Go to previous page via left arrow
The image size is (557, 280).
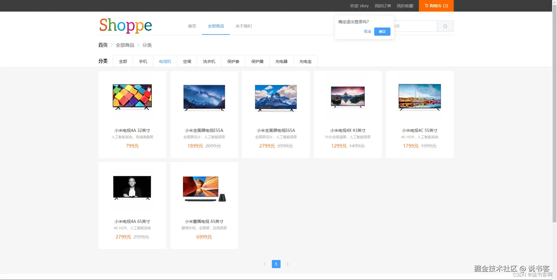click(x=264, y=264)
